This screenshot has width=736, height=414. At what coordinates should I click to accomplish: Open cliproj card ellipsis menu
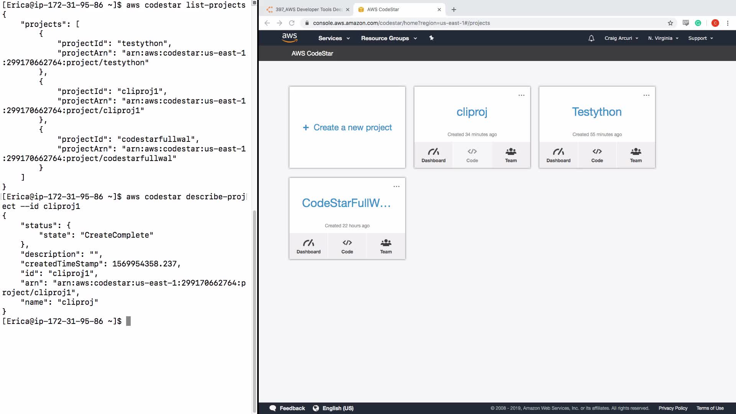pyautogui.click(x=521, y=95)
